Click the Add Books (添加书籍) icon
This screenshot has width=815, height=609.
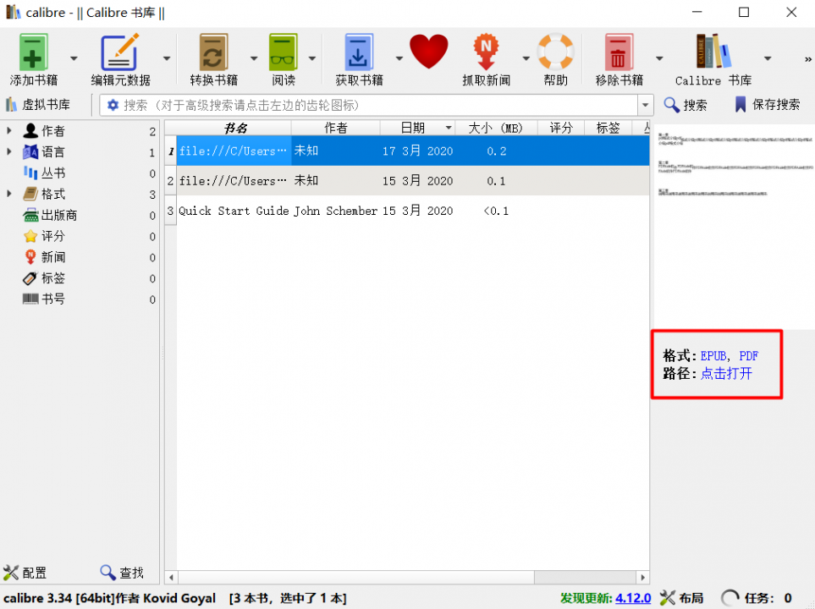(34, 52)
